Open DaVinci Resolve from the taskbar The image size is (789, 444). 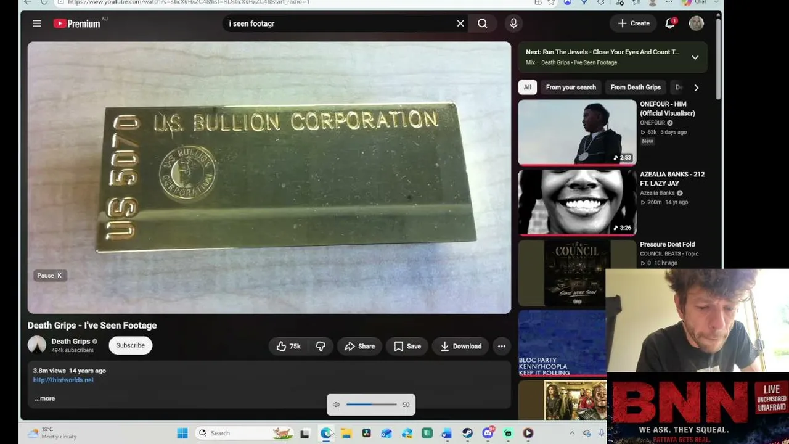pos(366,434)
